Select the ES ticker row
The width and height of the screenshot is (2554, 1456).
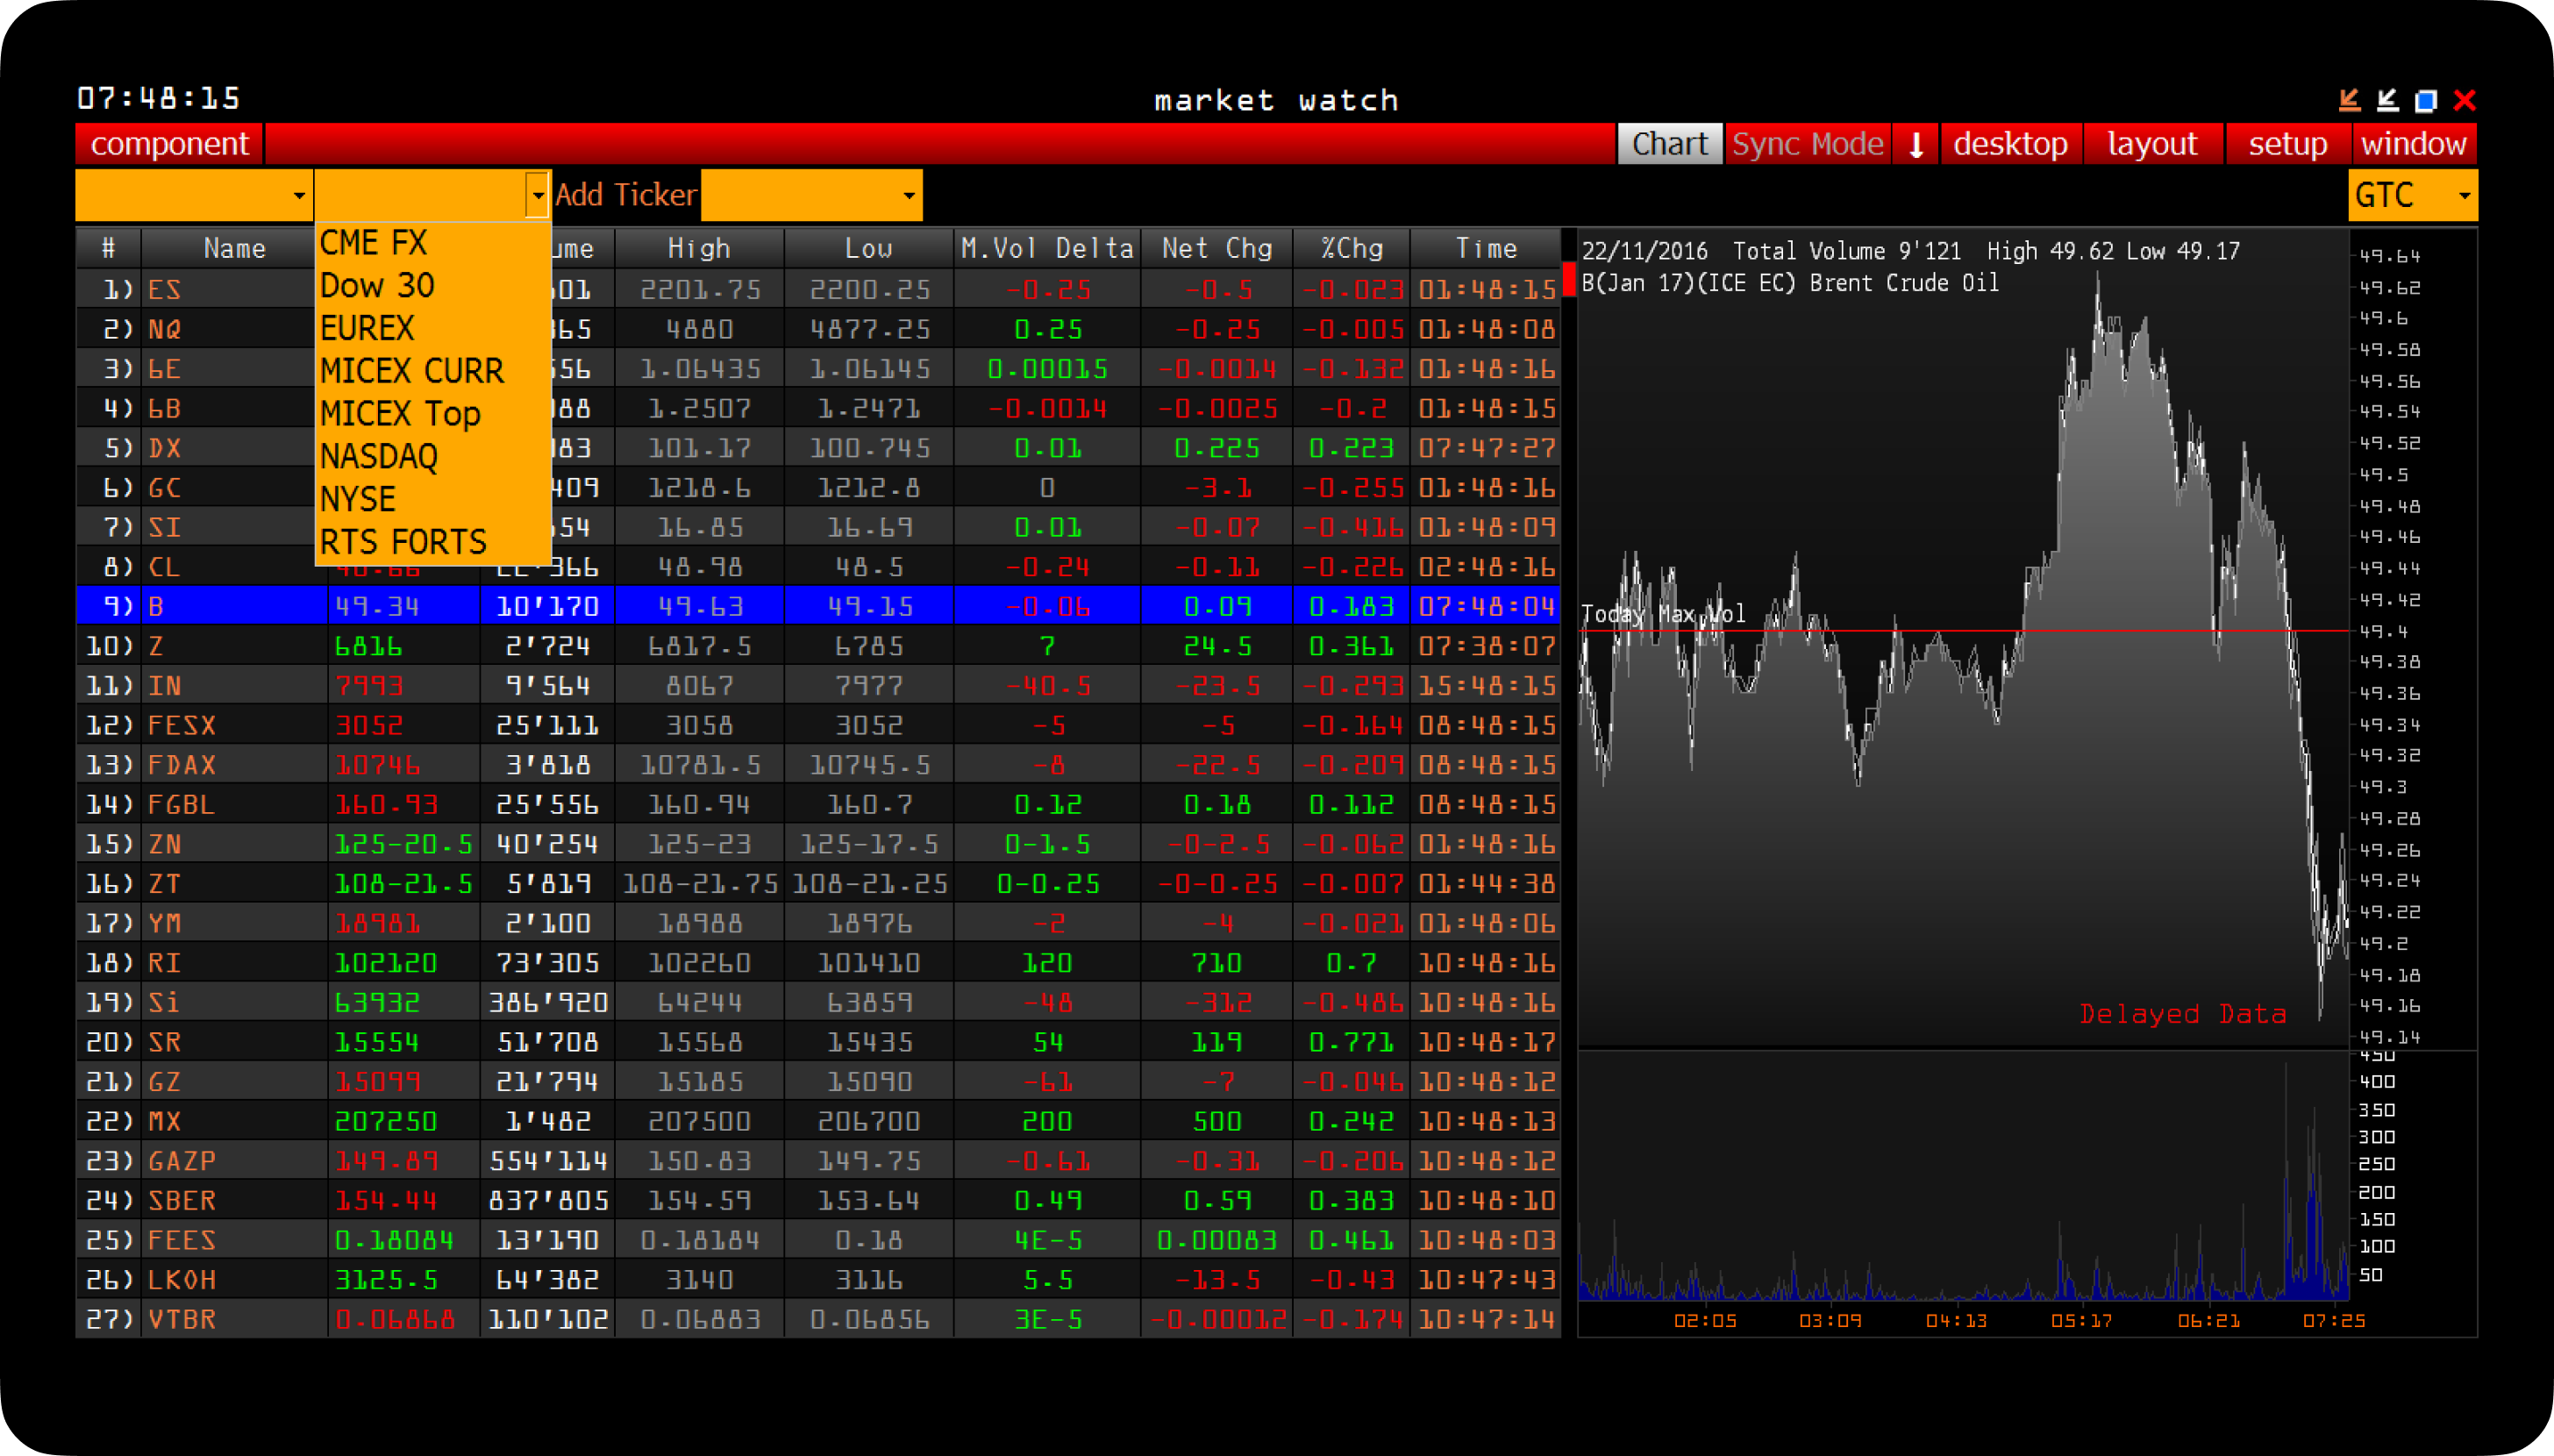pyautogui.click(x=817, y=290)
